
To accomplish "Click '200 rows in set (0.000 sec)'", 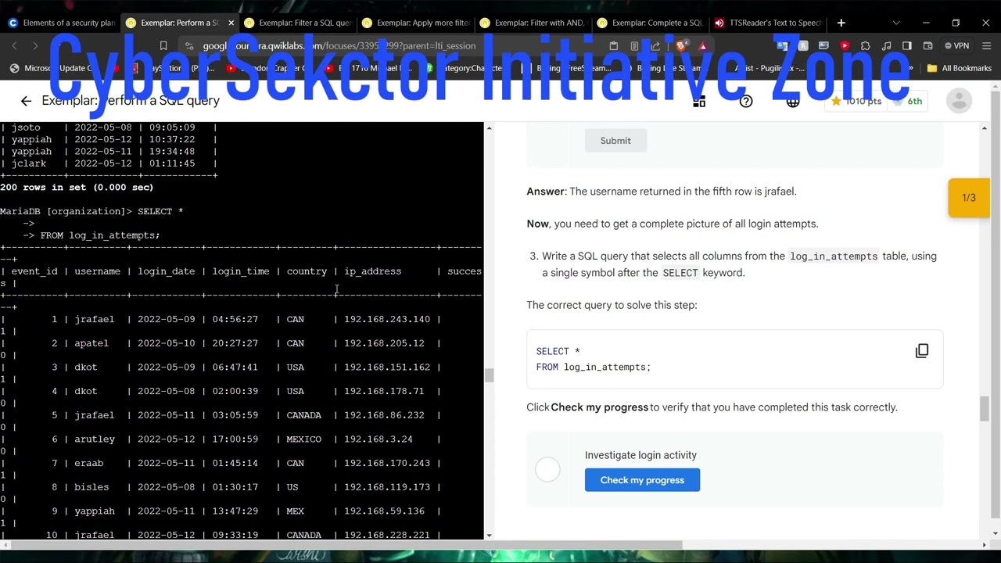I will (x=77, y=188).
